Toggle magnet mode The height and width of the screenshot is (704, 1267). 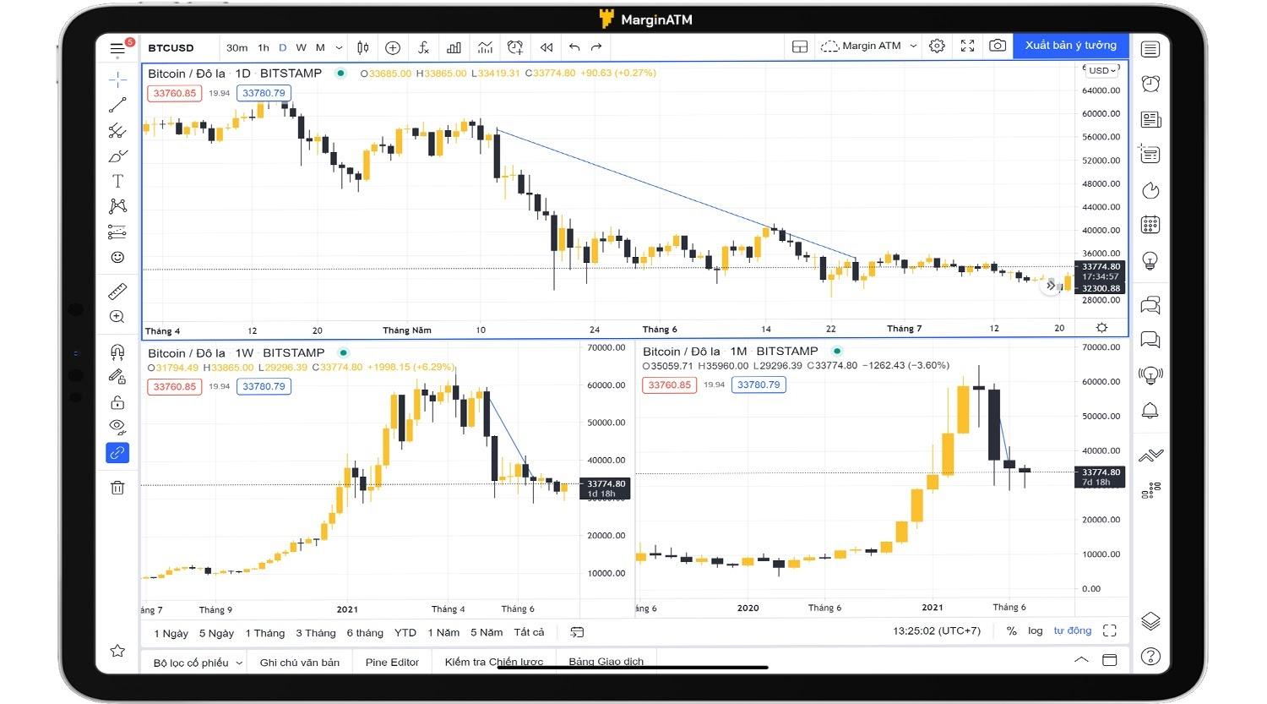[x=117, y=352]
